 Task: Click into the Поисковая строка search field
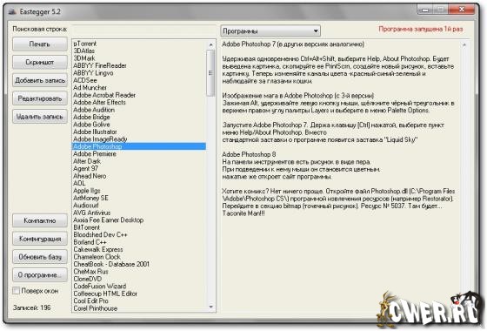point(143,30)
